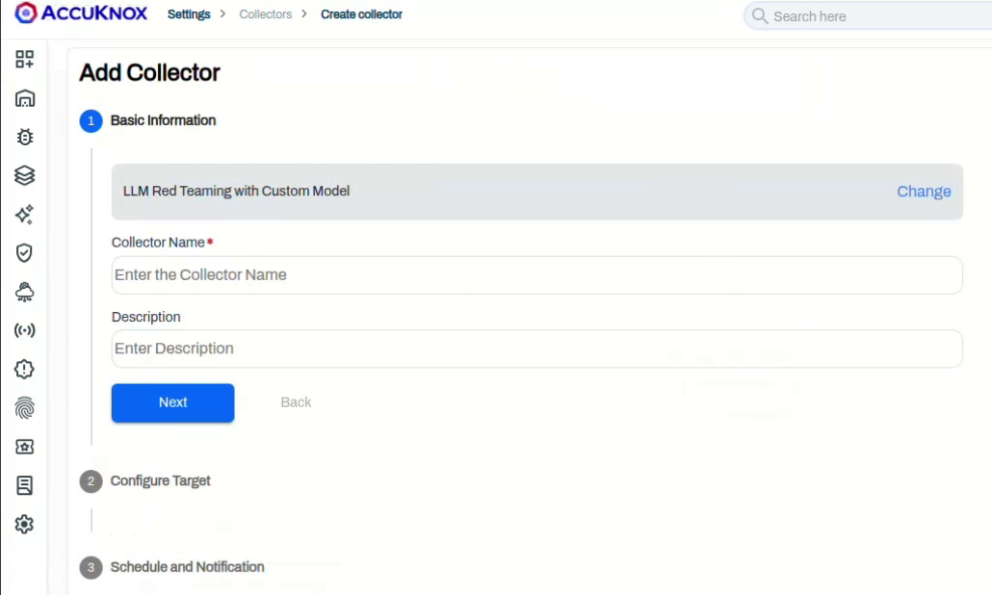The height and width of the screenshot is (595, 992).
Task: Select step 3 Schedule and Notification
Action: (x=171, y=567)
